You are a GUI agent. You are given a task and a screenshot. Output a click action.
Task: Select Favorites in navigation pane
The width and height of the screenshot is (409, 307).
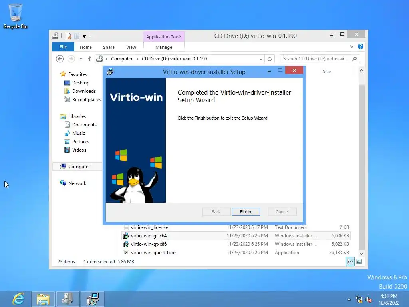click(77, 74)
